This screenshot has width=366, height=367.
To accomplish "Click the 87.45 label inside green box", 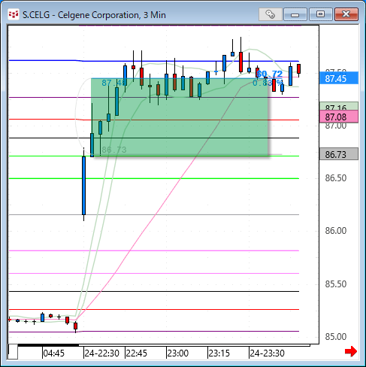I will pos(114,83).
